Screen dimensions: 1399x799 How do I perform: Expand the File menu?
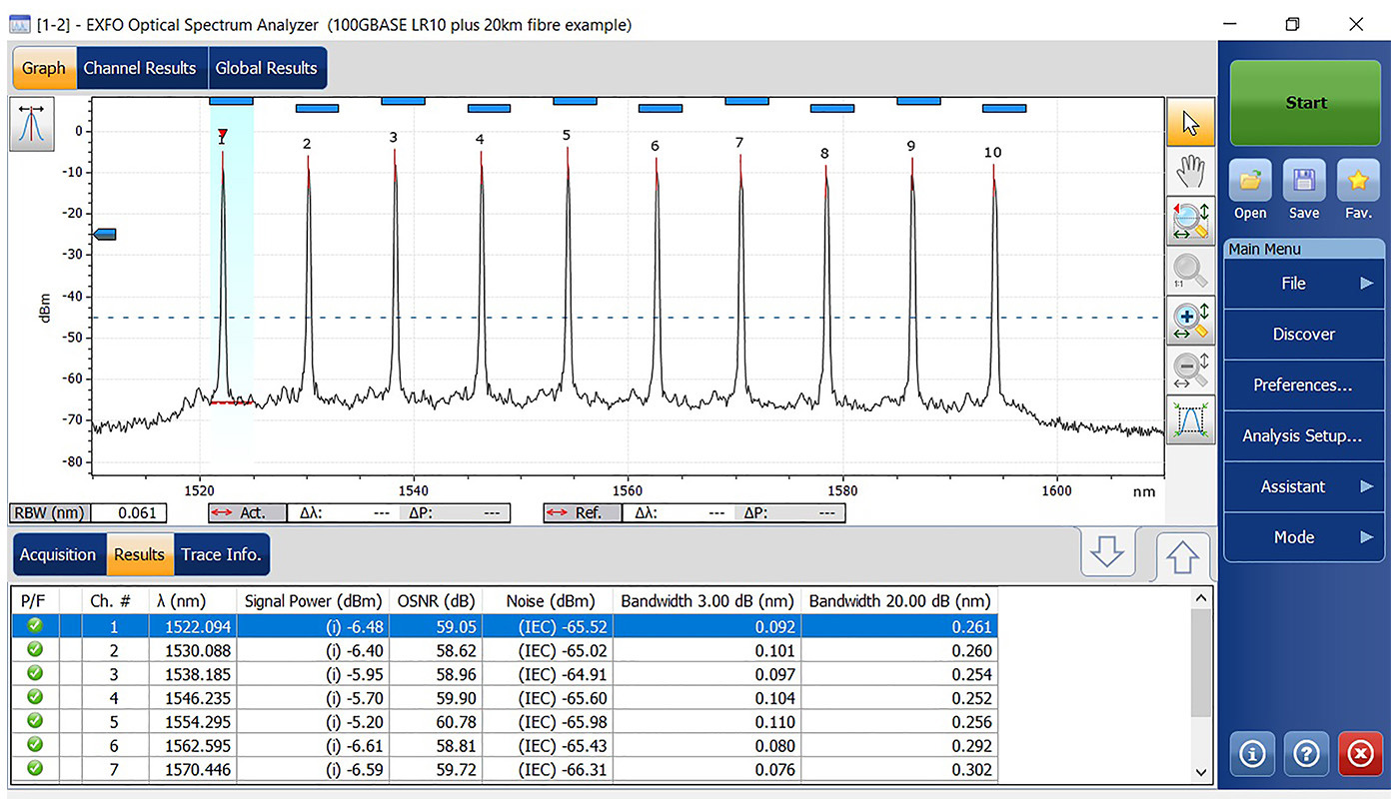[1303, 284]
